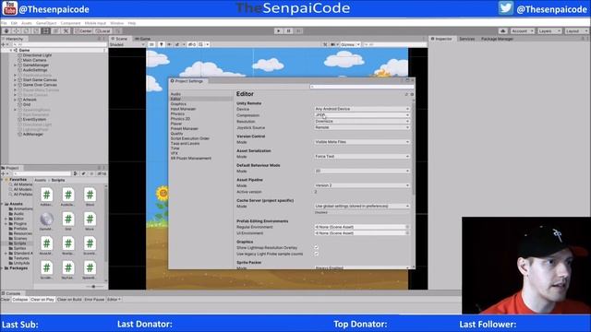Image resolution: width=591 pixels, height=332 pixels.
Task: Toggle pivot Center handle position
Action: click(x=83, y=30)
